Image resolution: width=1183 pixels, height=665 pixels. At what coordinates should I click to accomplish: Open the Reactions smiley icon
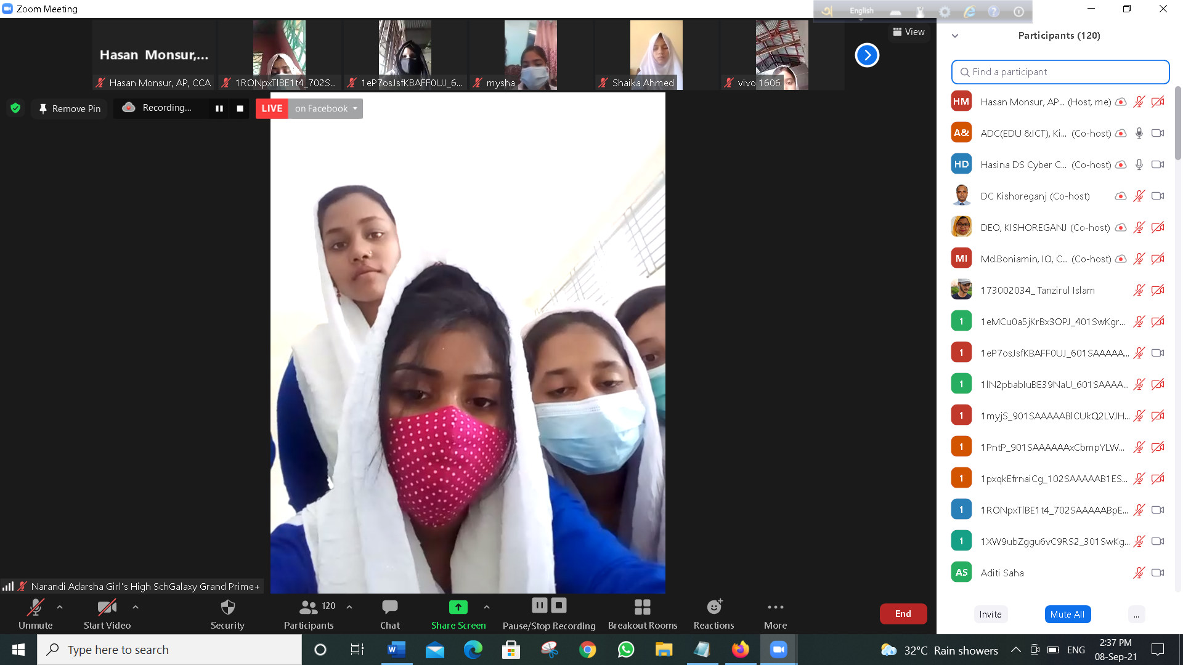(714, 607)
